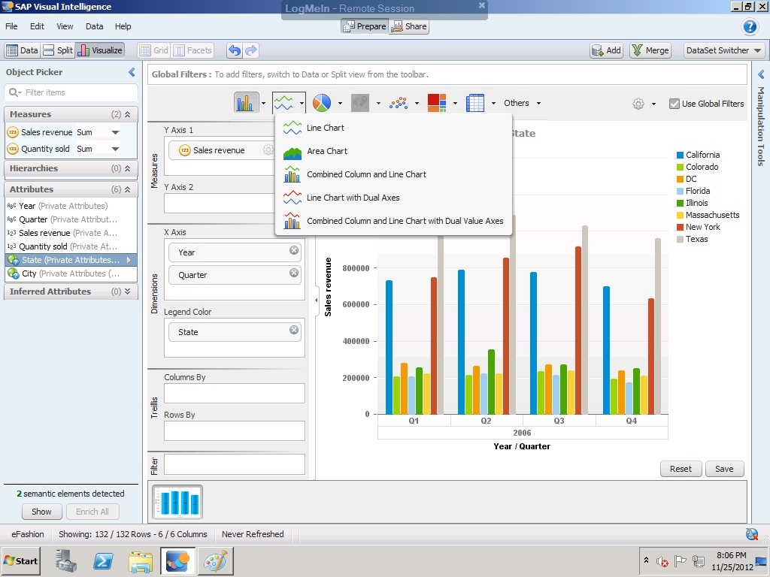Open the pie chart type dropdown arrow
Screen dimensions: 770x577
tap(340, 103)
